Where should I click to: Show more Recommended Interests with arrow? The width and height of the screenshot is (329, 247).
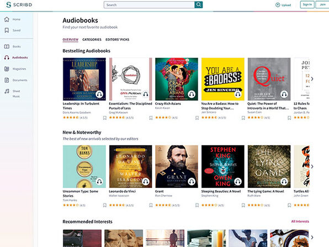[312, 237]
